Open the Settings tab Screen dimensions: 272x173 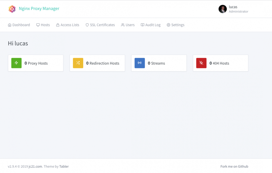(x=175, y=25)
